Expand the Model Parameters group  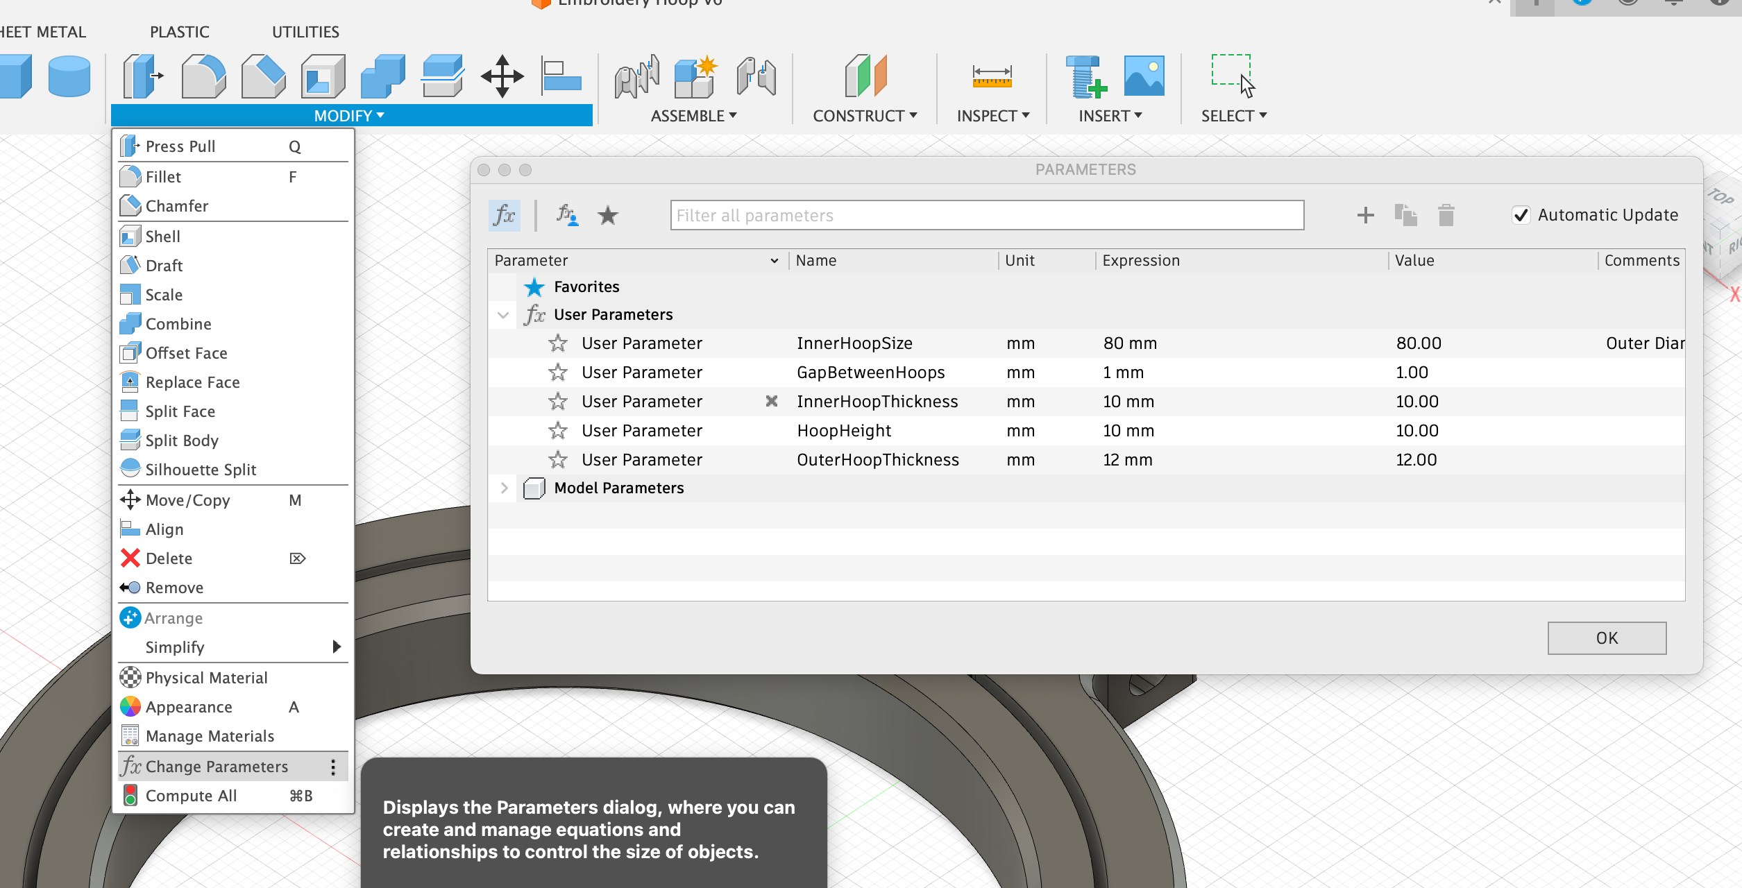tap(505, 488)
